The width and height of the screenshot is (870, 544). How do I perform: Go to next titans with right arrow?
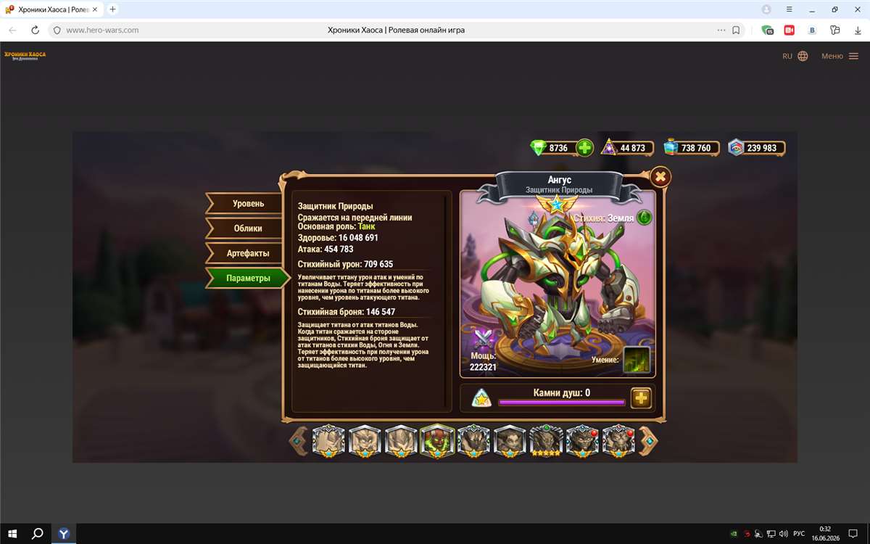648,440
